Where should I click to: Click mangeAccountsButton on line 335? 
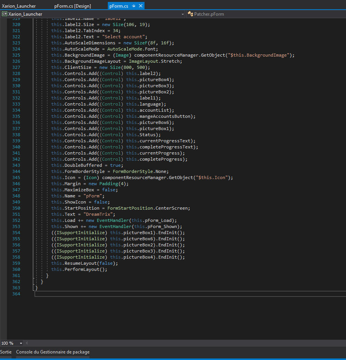(166, 116)
